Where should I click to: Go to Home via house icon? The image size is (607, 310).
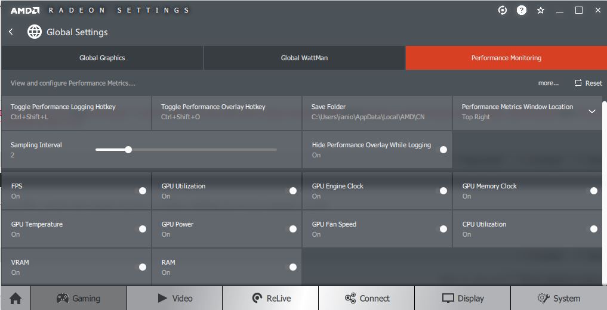pyautogui.click(x=16, y=298)
